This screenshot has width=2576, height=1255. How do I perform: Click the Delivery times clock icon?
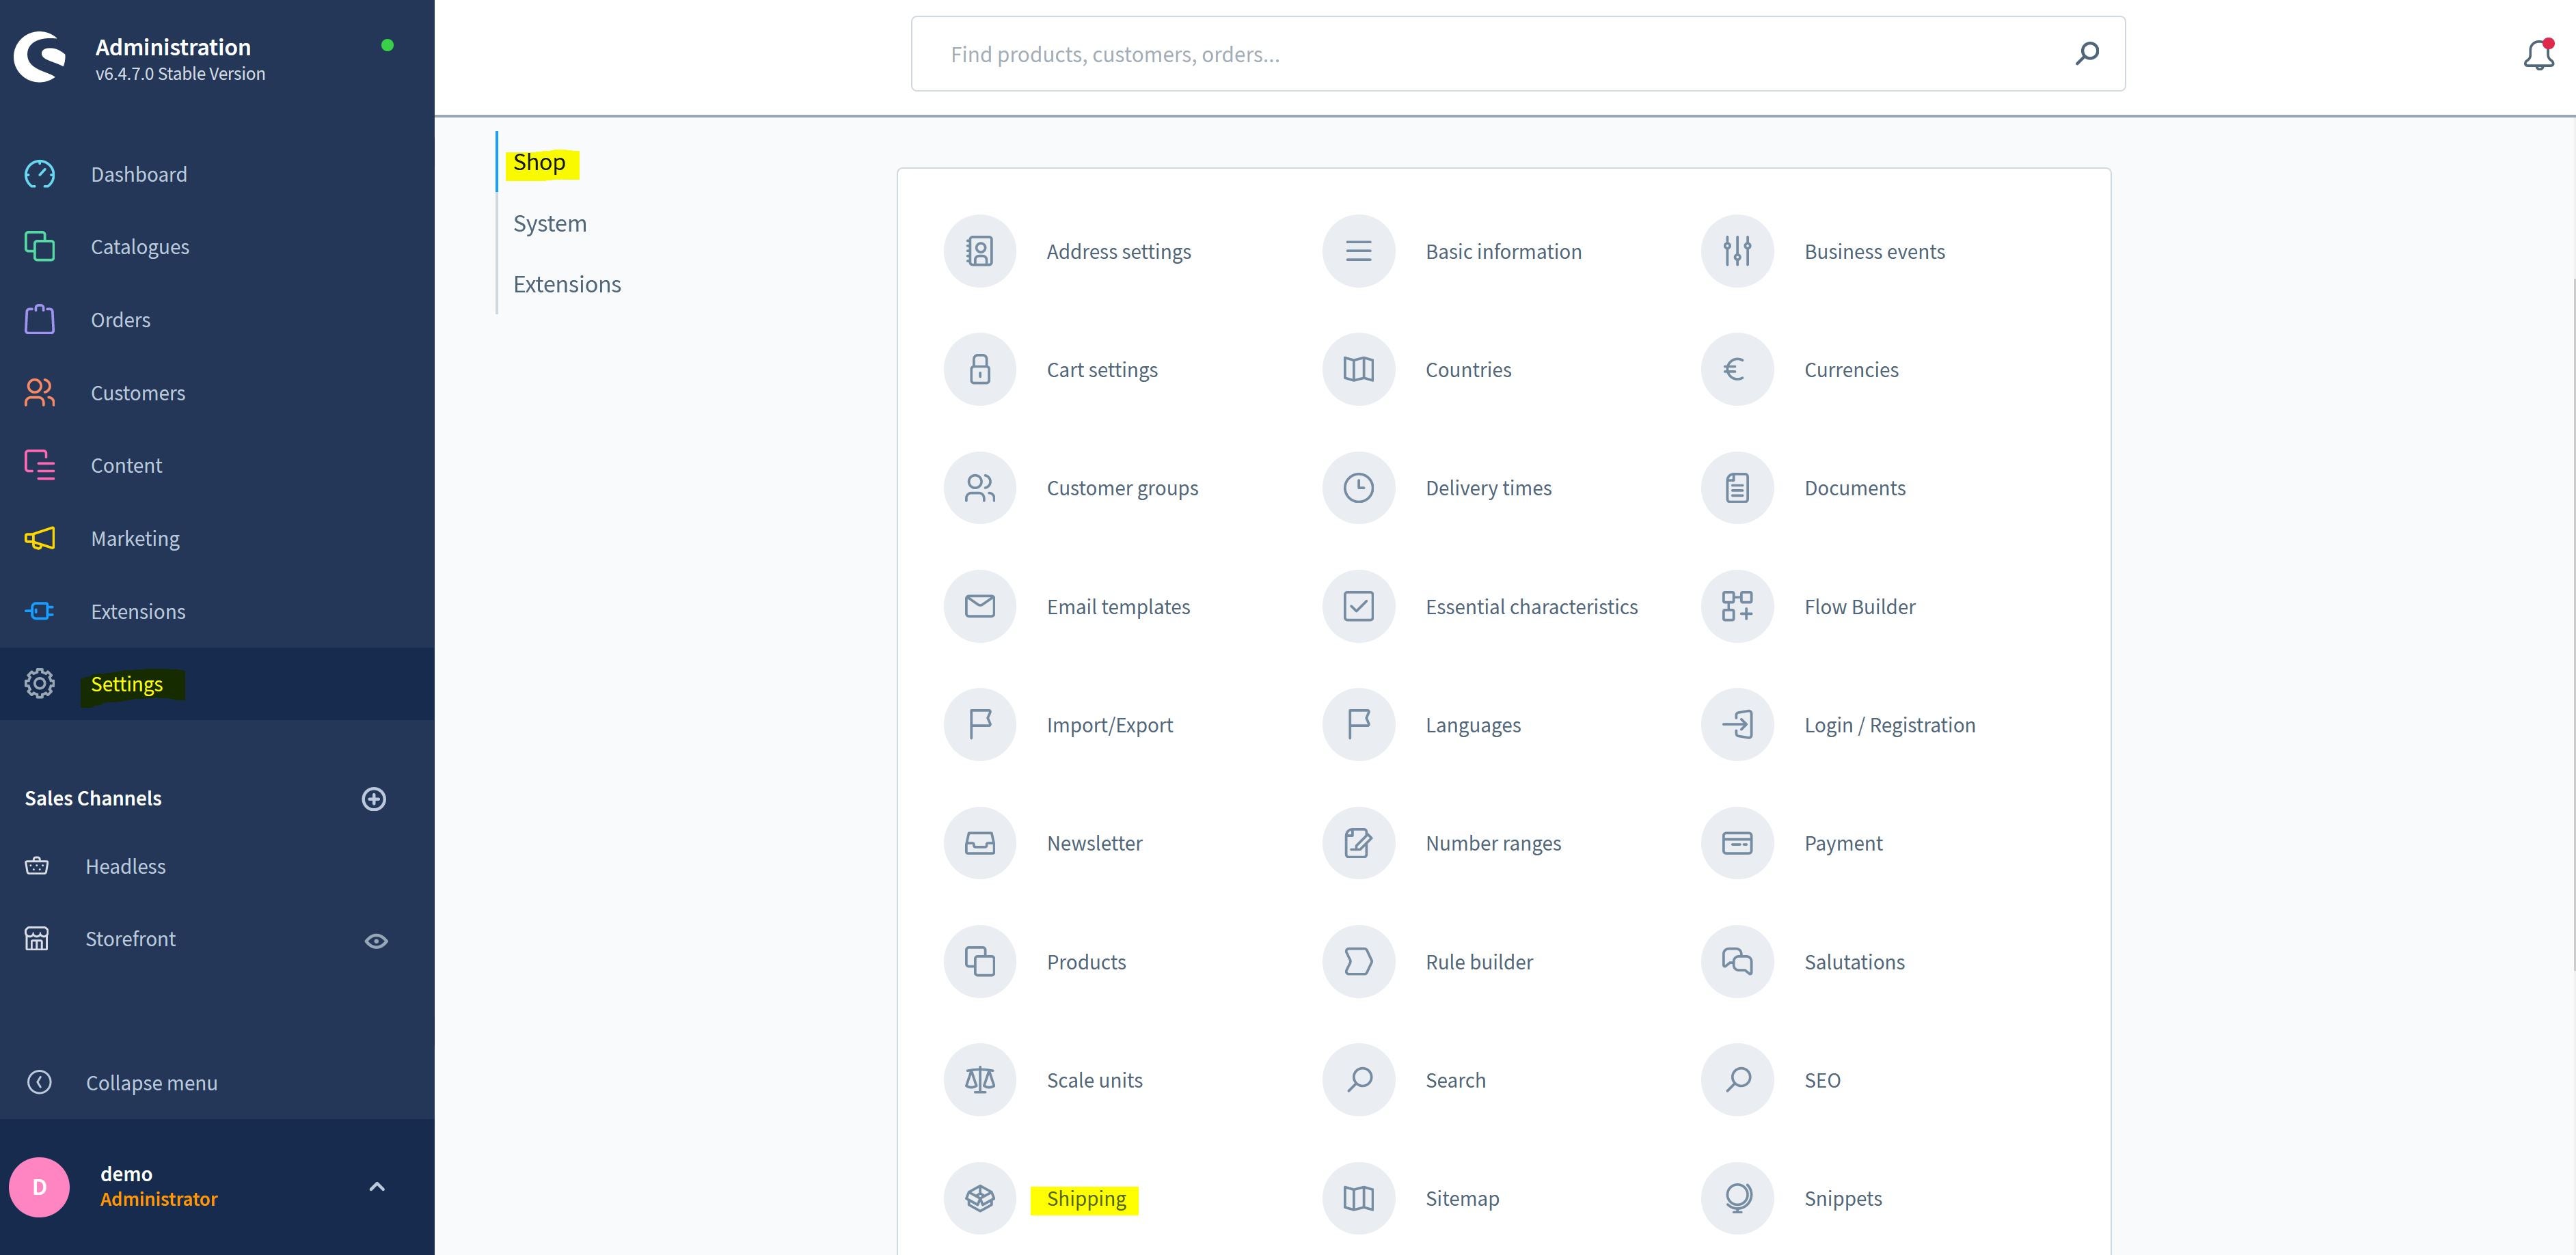tap(1358, 488)
